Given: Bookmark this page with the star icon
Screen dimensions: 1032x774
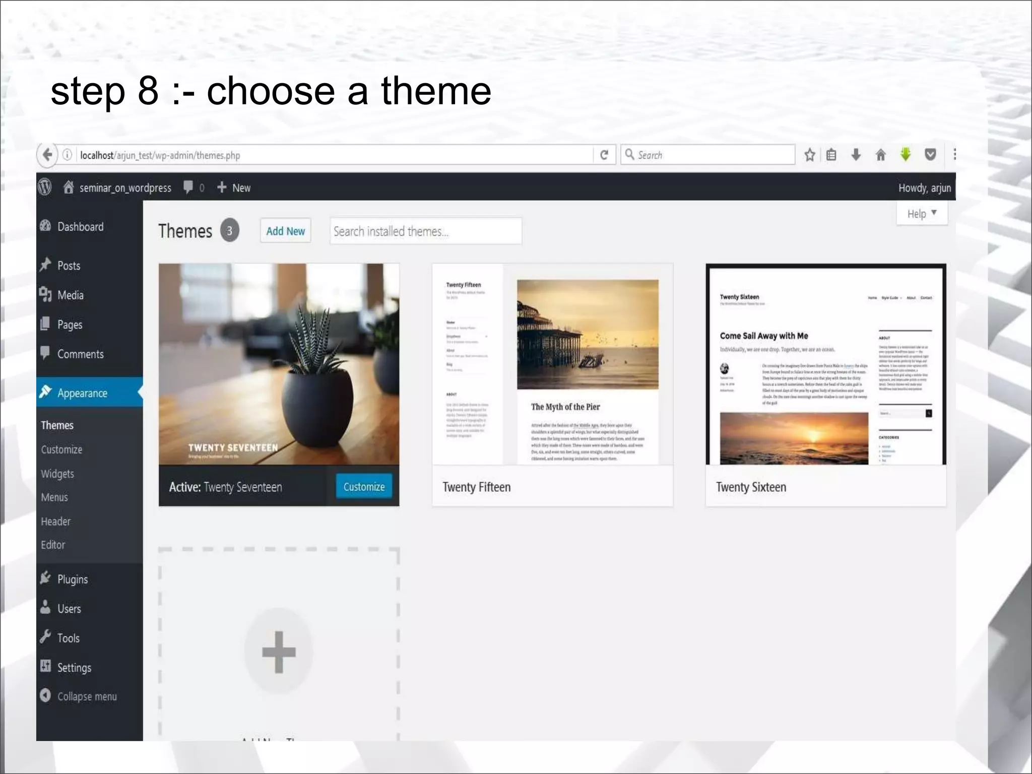Looking at the screenshot, I should (810, 155).
